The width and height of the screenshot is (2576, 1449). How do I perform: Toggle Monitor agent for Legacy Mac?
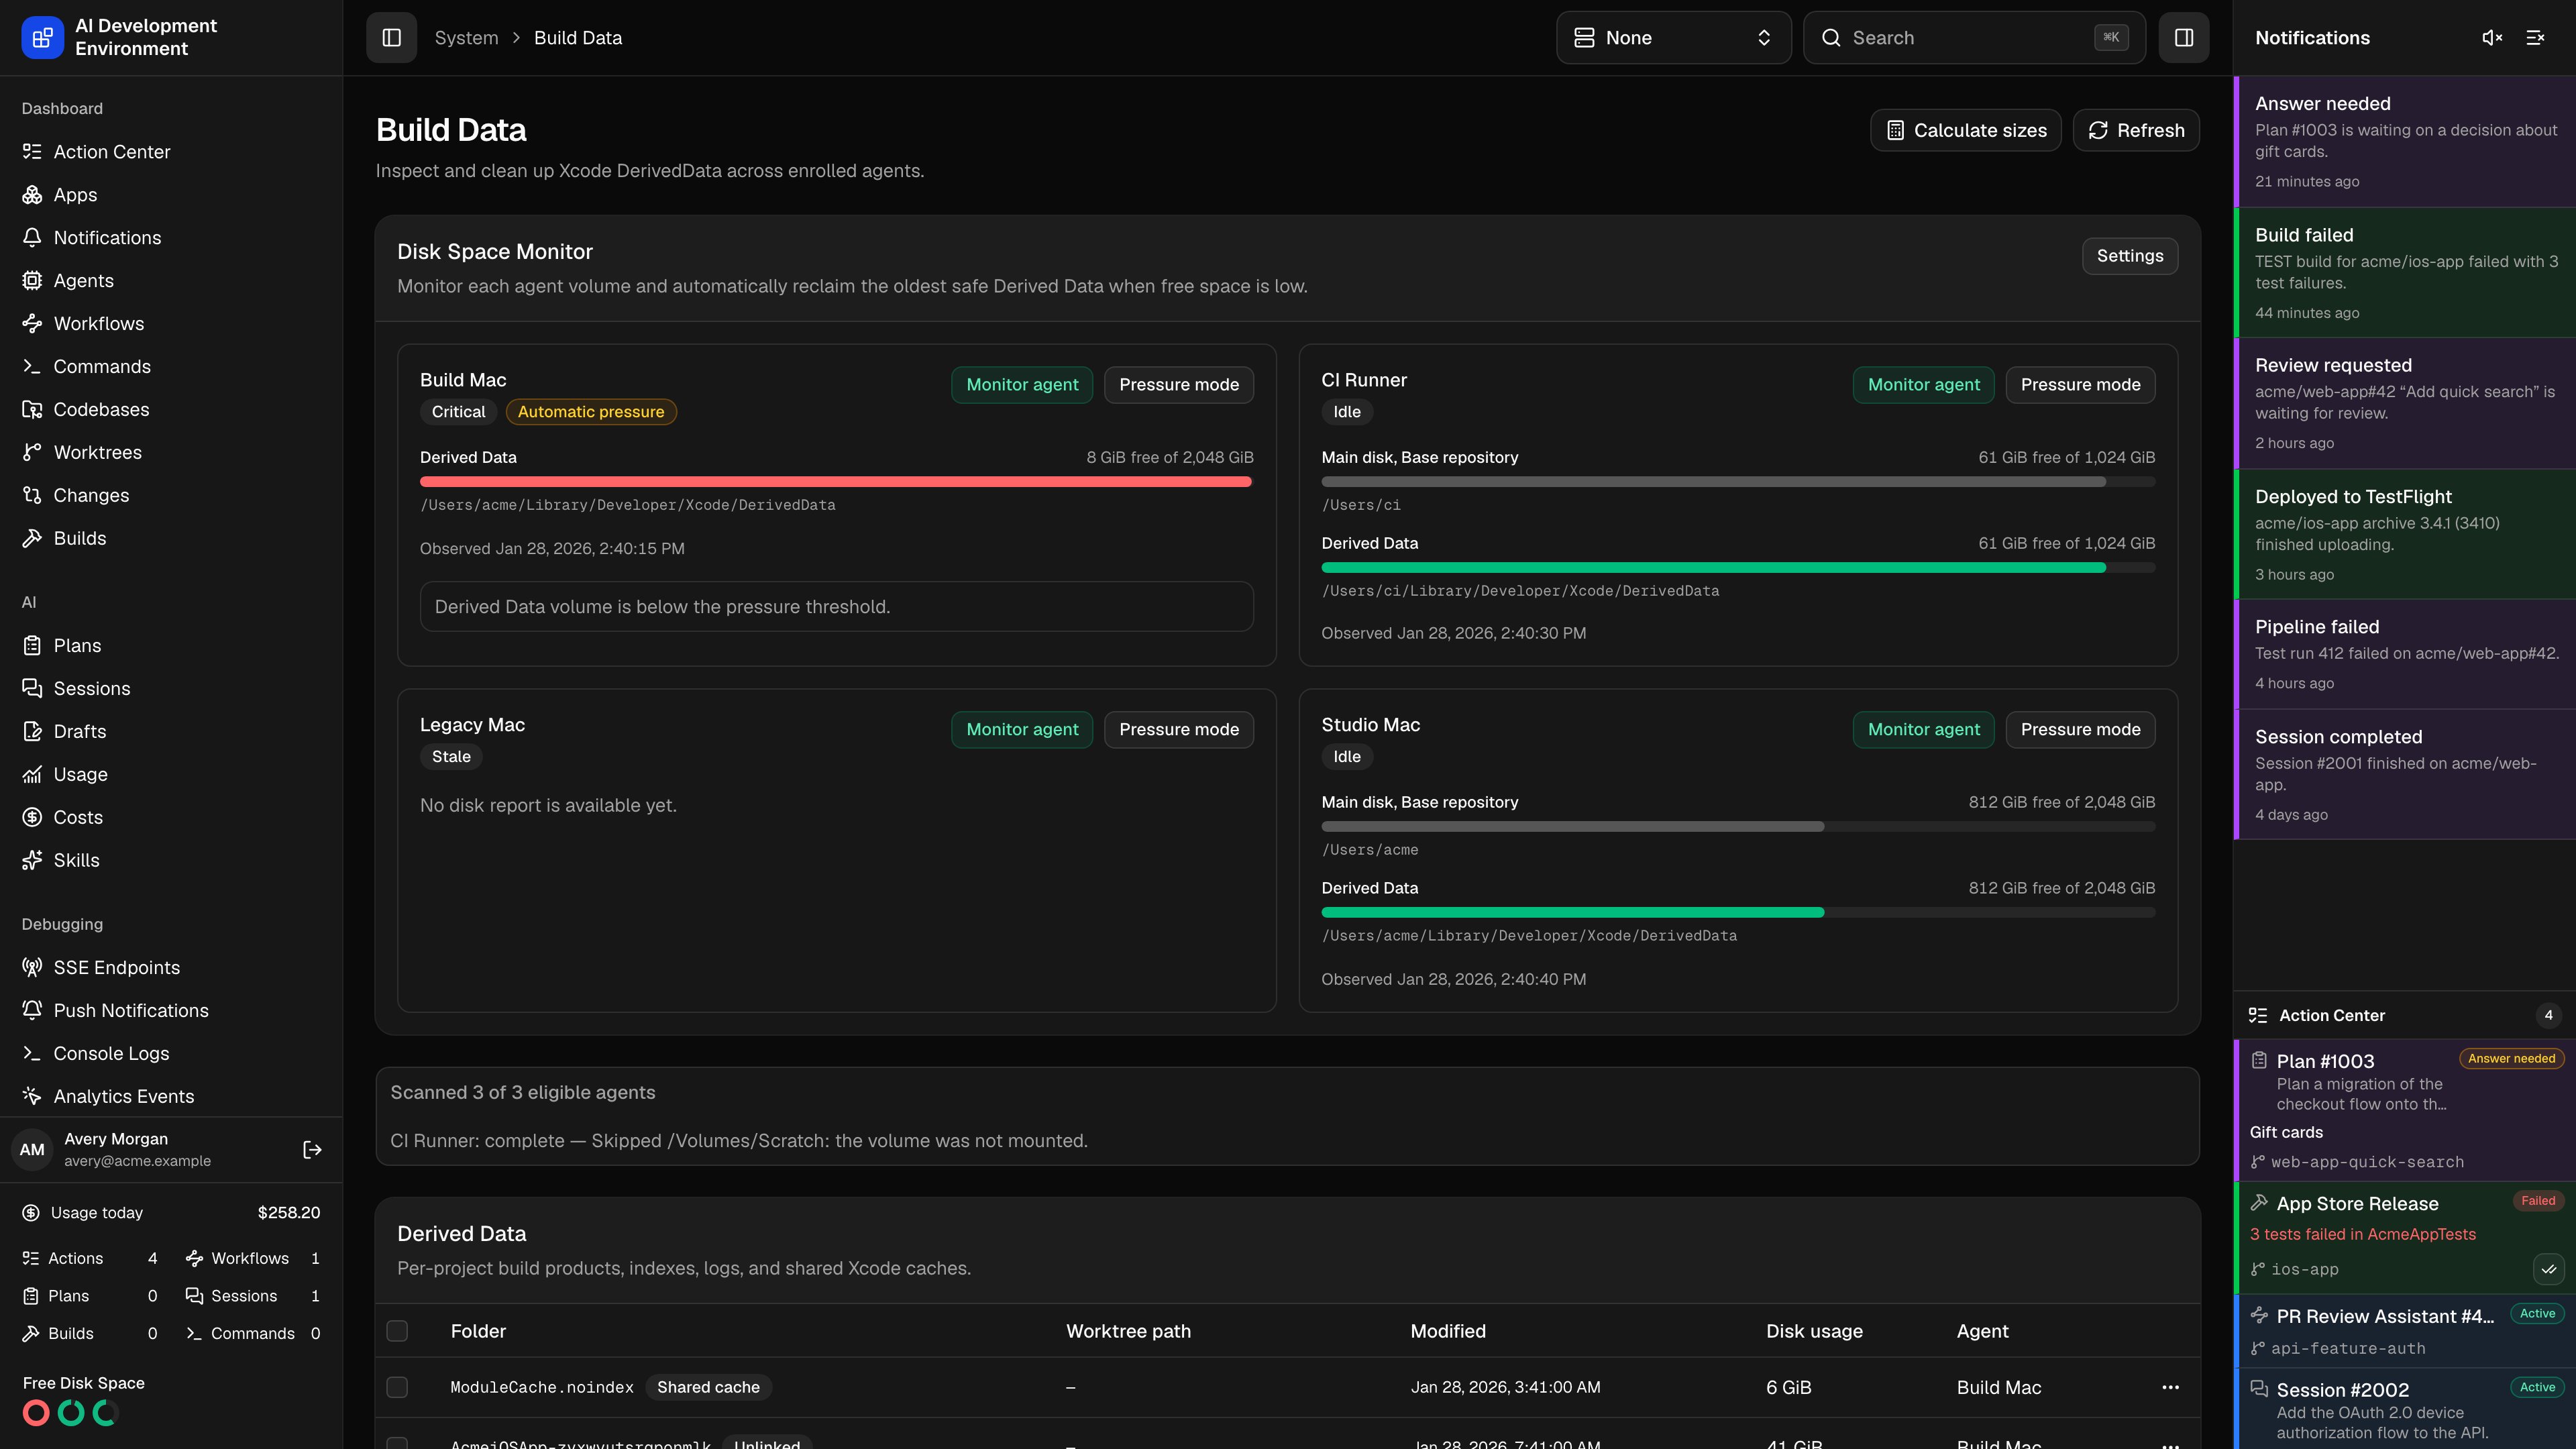point(1022,730)
